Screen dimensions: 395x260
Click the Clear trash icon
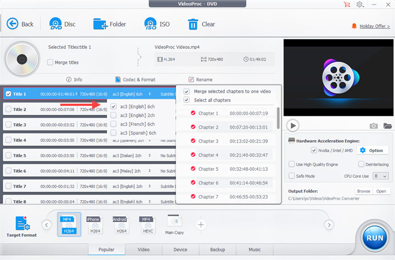point(193,24)
